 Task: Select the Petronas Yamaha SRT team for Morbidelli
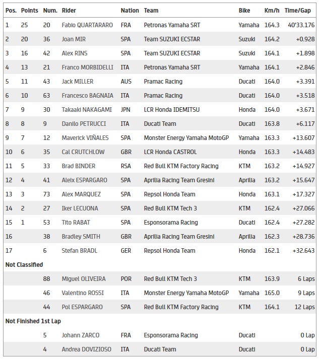[172, 67]
